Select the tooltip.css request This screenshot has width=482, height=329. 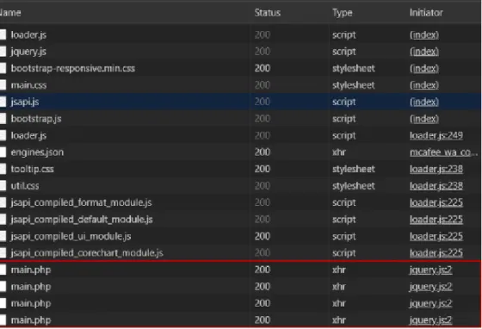tap(33, 169)
